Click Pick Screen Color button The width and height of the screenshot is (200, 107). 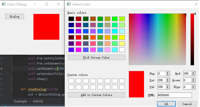coord(97,58)
